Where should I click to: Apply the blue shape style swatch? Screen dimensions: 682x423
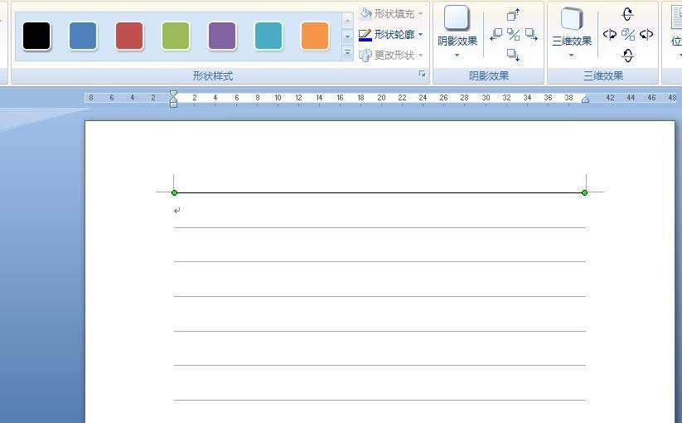point(83,36)
